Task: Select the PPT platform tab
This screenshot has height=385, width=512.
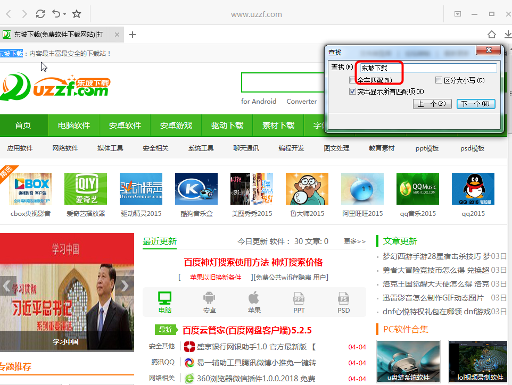Action: [x=299, y=303]
